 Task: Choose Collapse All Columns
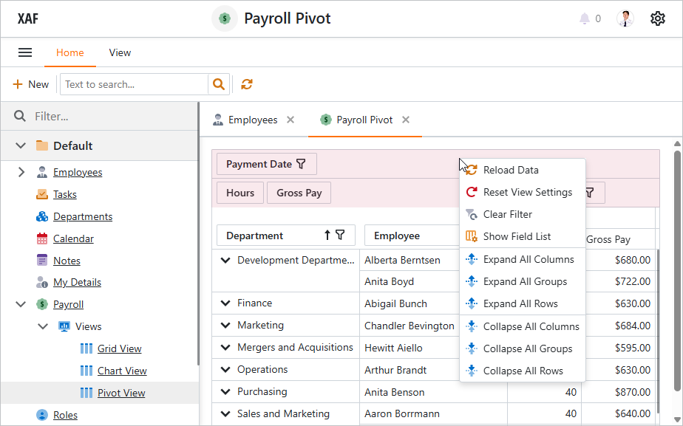523,326
